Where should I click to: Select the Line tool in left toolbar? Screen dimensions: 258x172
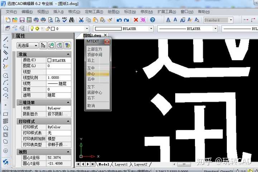(x=6, y=39)
